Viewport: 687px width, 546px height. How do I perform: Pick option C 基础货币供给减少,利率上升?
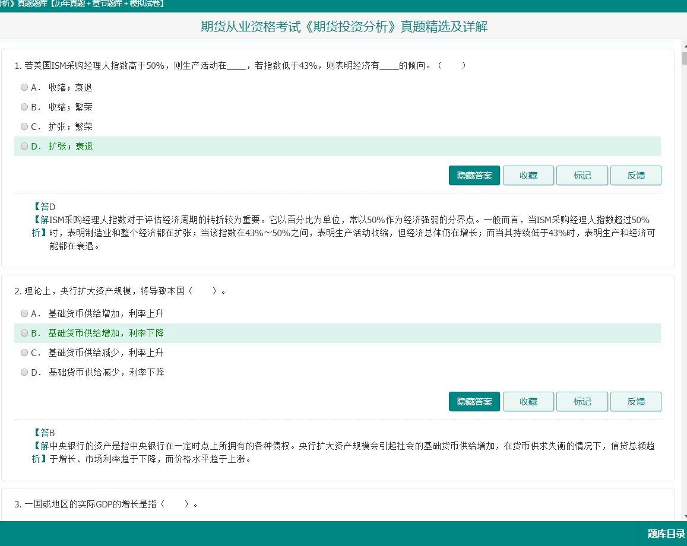coord(24,353)
